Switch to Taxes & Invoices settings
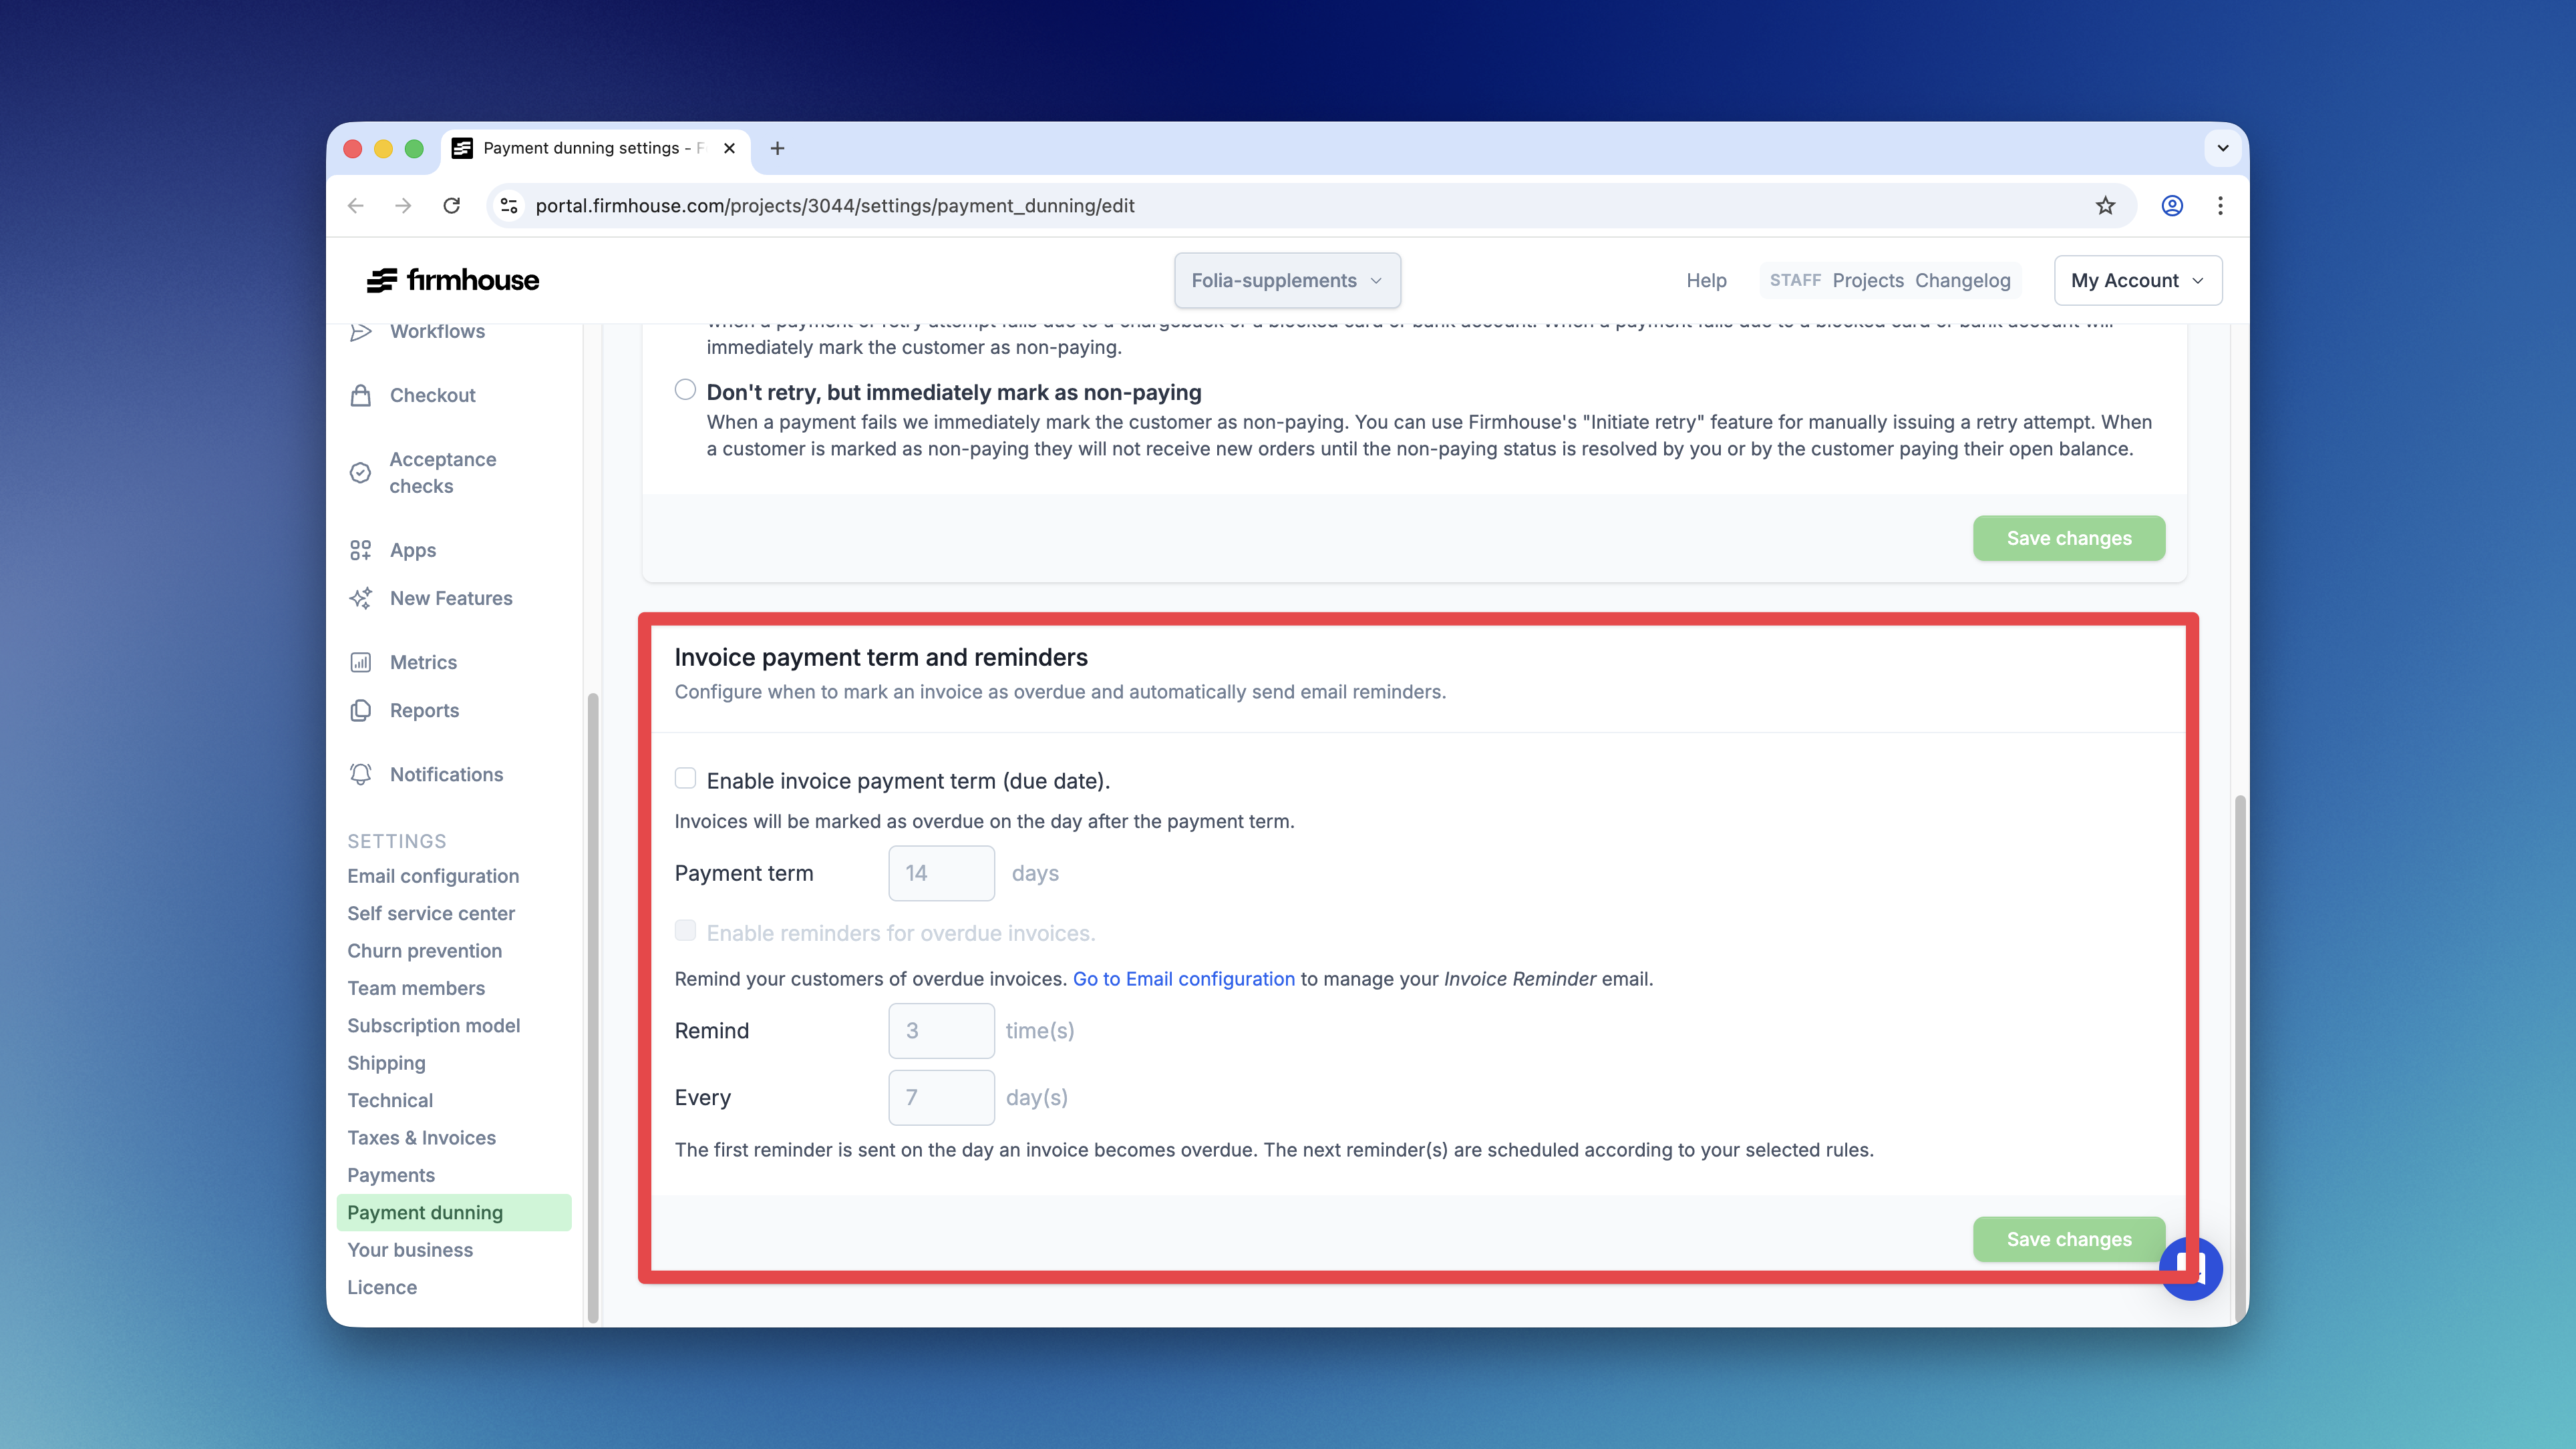 pyautogui.click(x=421, y=1137)
